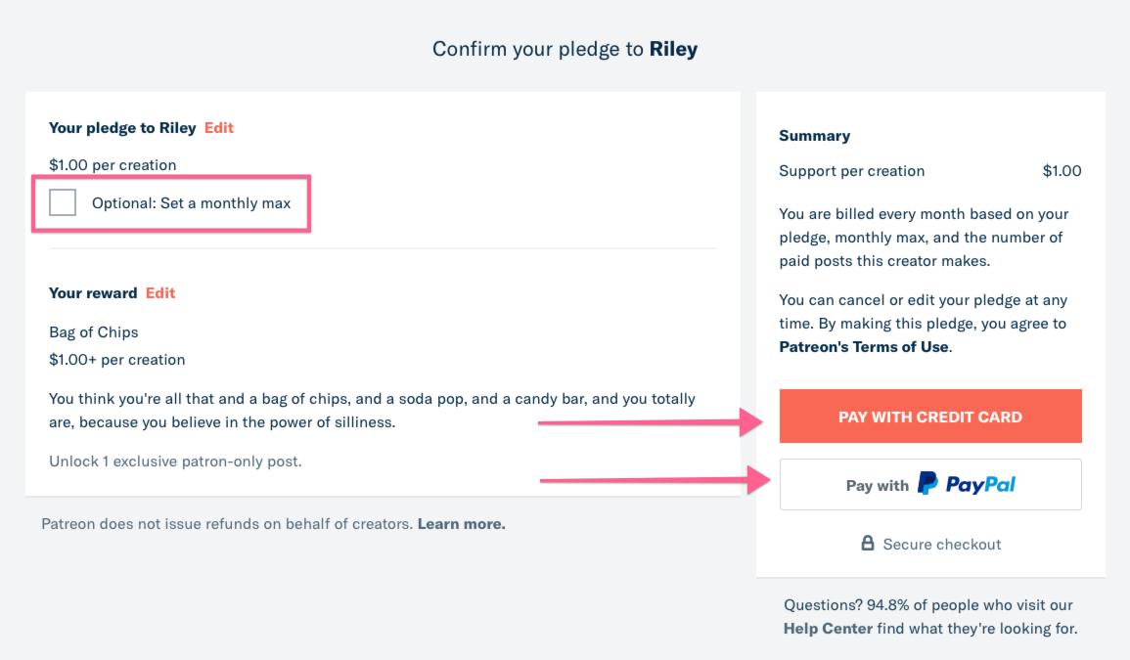The width and height of the screenshot is (1130, 660).
Task: Click the 'Secure checkout' text
Action: [941, 545]
